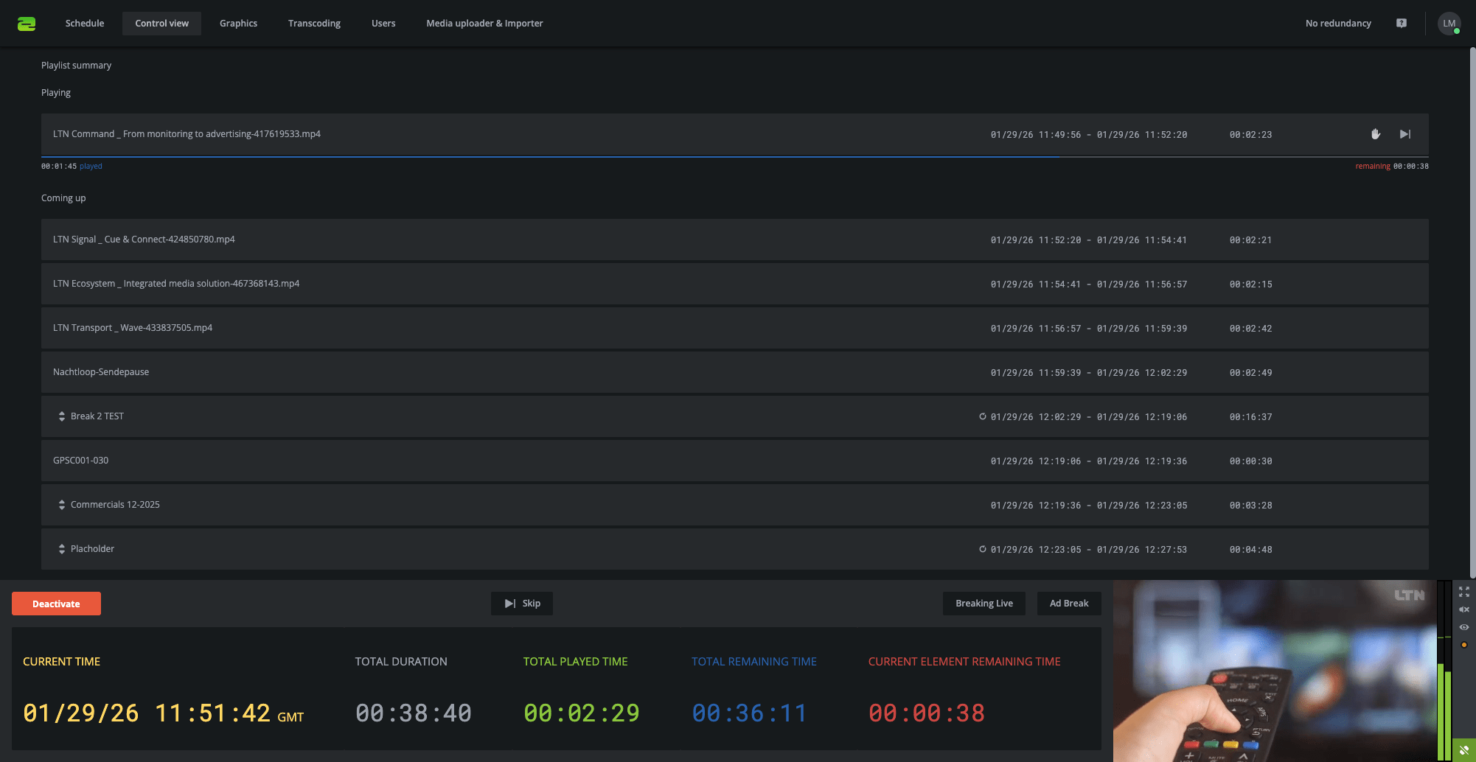Click the green app logo

tap(27, 24)
